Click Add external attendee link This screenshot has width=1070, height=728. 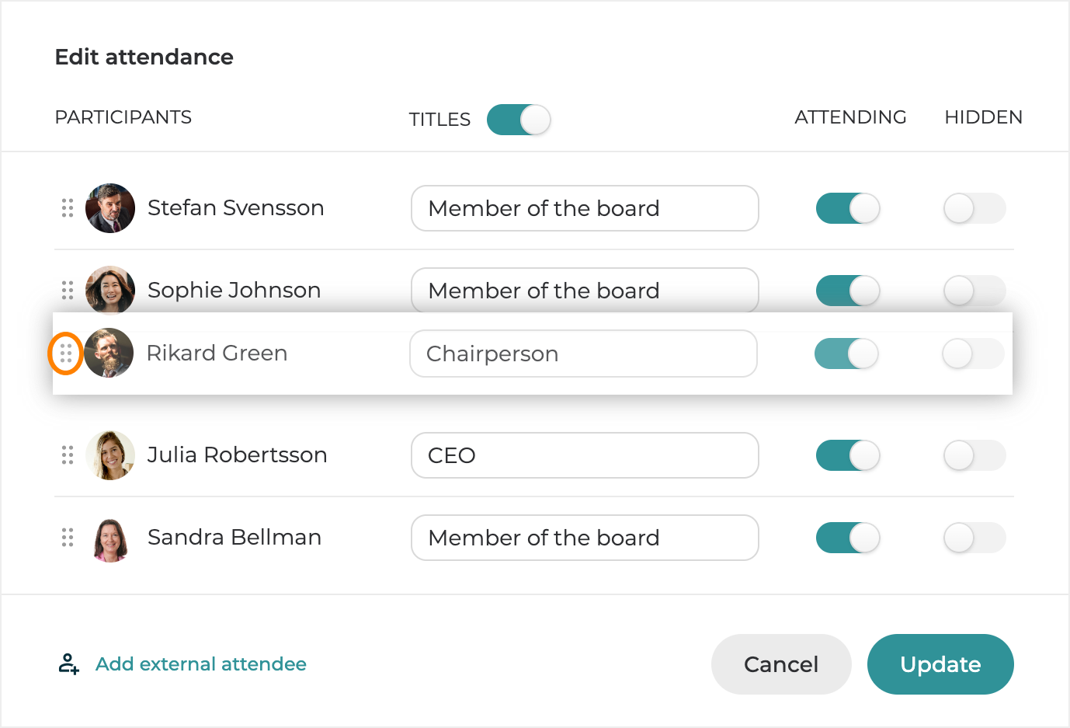200,664
